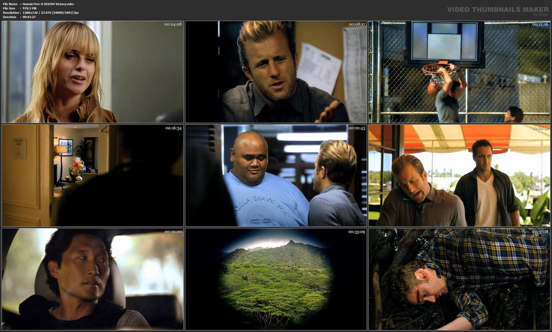Click the timestamp '00:16:34'
This screenshot has width=552, height=332.
click(173, 128)
